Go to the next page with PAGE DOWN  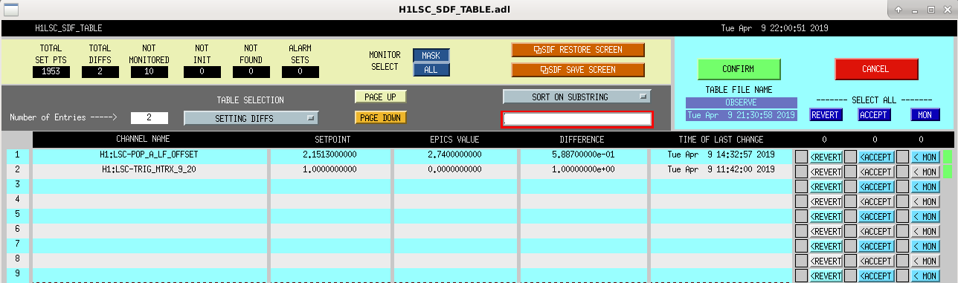381,118
